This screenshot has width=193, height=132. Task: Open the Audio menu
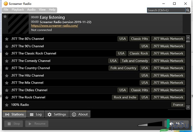[32, 10]
